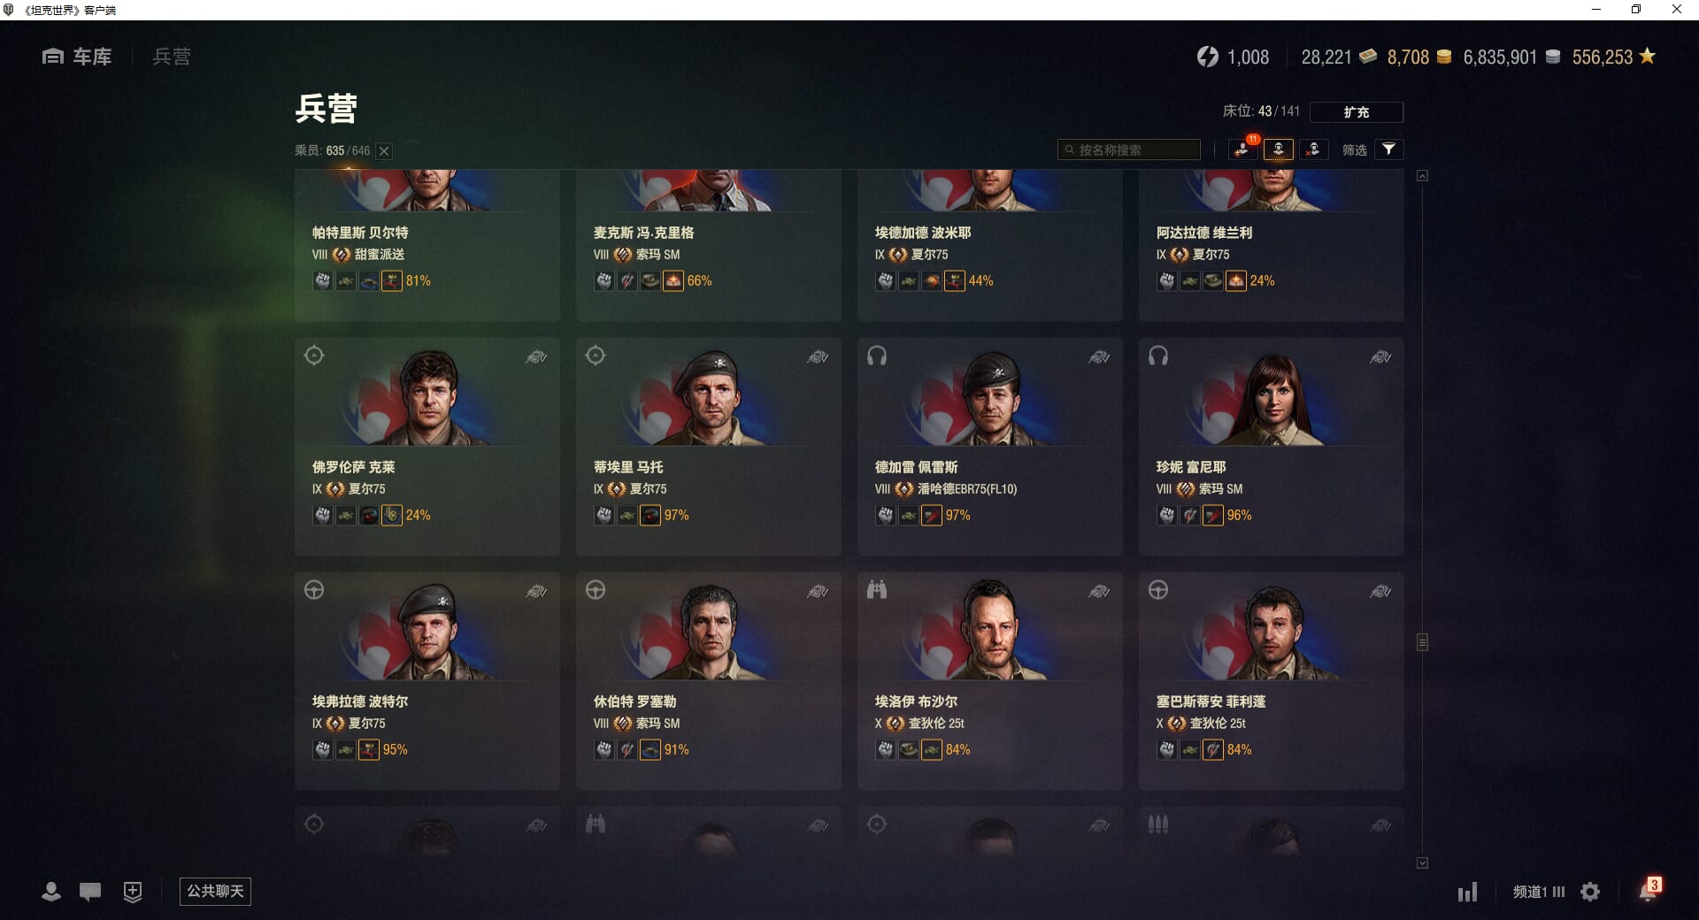1699x920 pixels.
Task: Select the 兵营 barracks tab
Action: 171,57
